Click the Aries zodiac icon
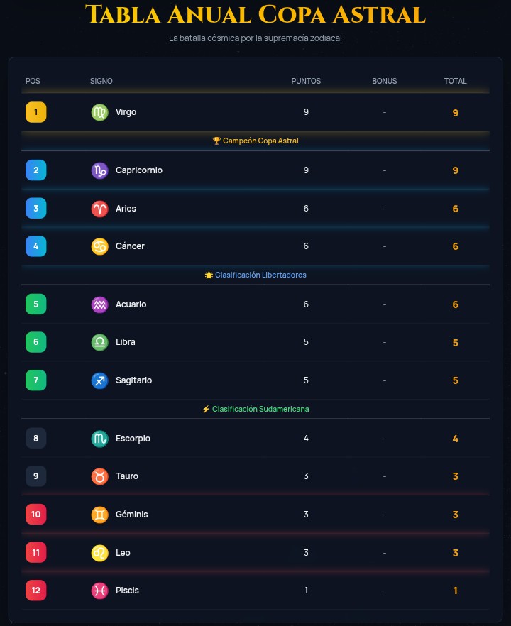This screenshot has height=626, width=511. pos(100,209)
